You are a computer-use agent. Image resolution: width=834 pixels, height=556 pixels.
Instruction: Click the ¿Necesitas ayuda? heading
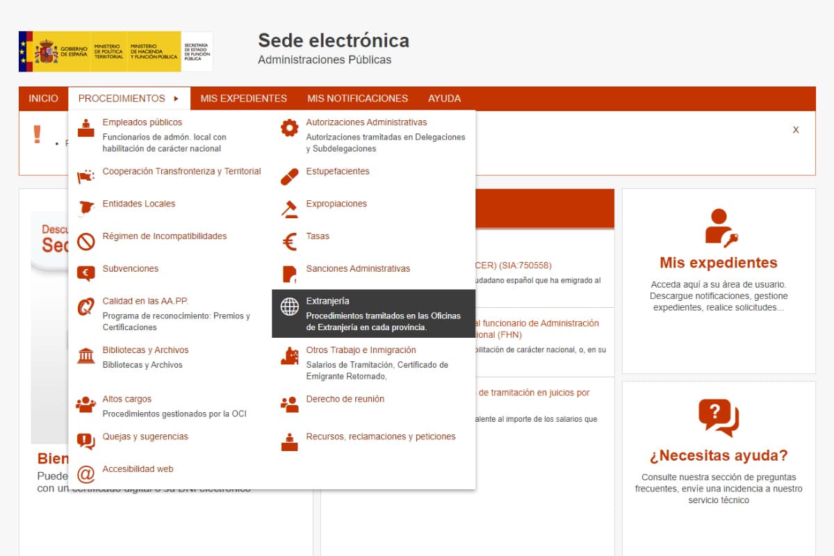point(719,456)
